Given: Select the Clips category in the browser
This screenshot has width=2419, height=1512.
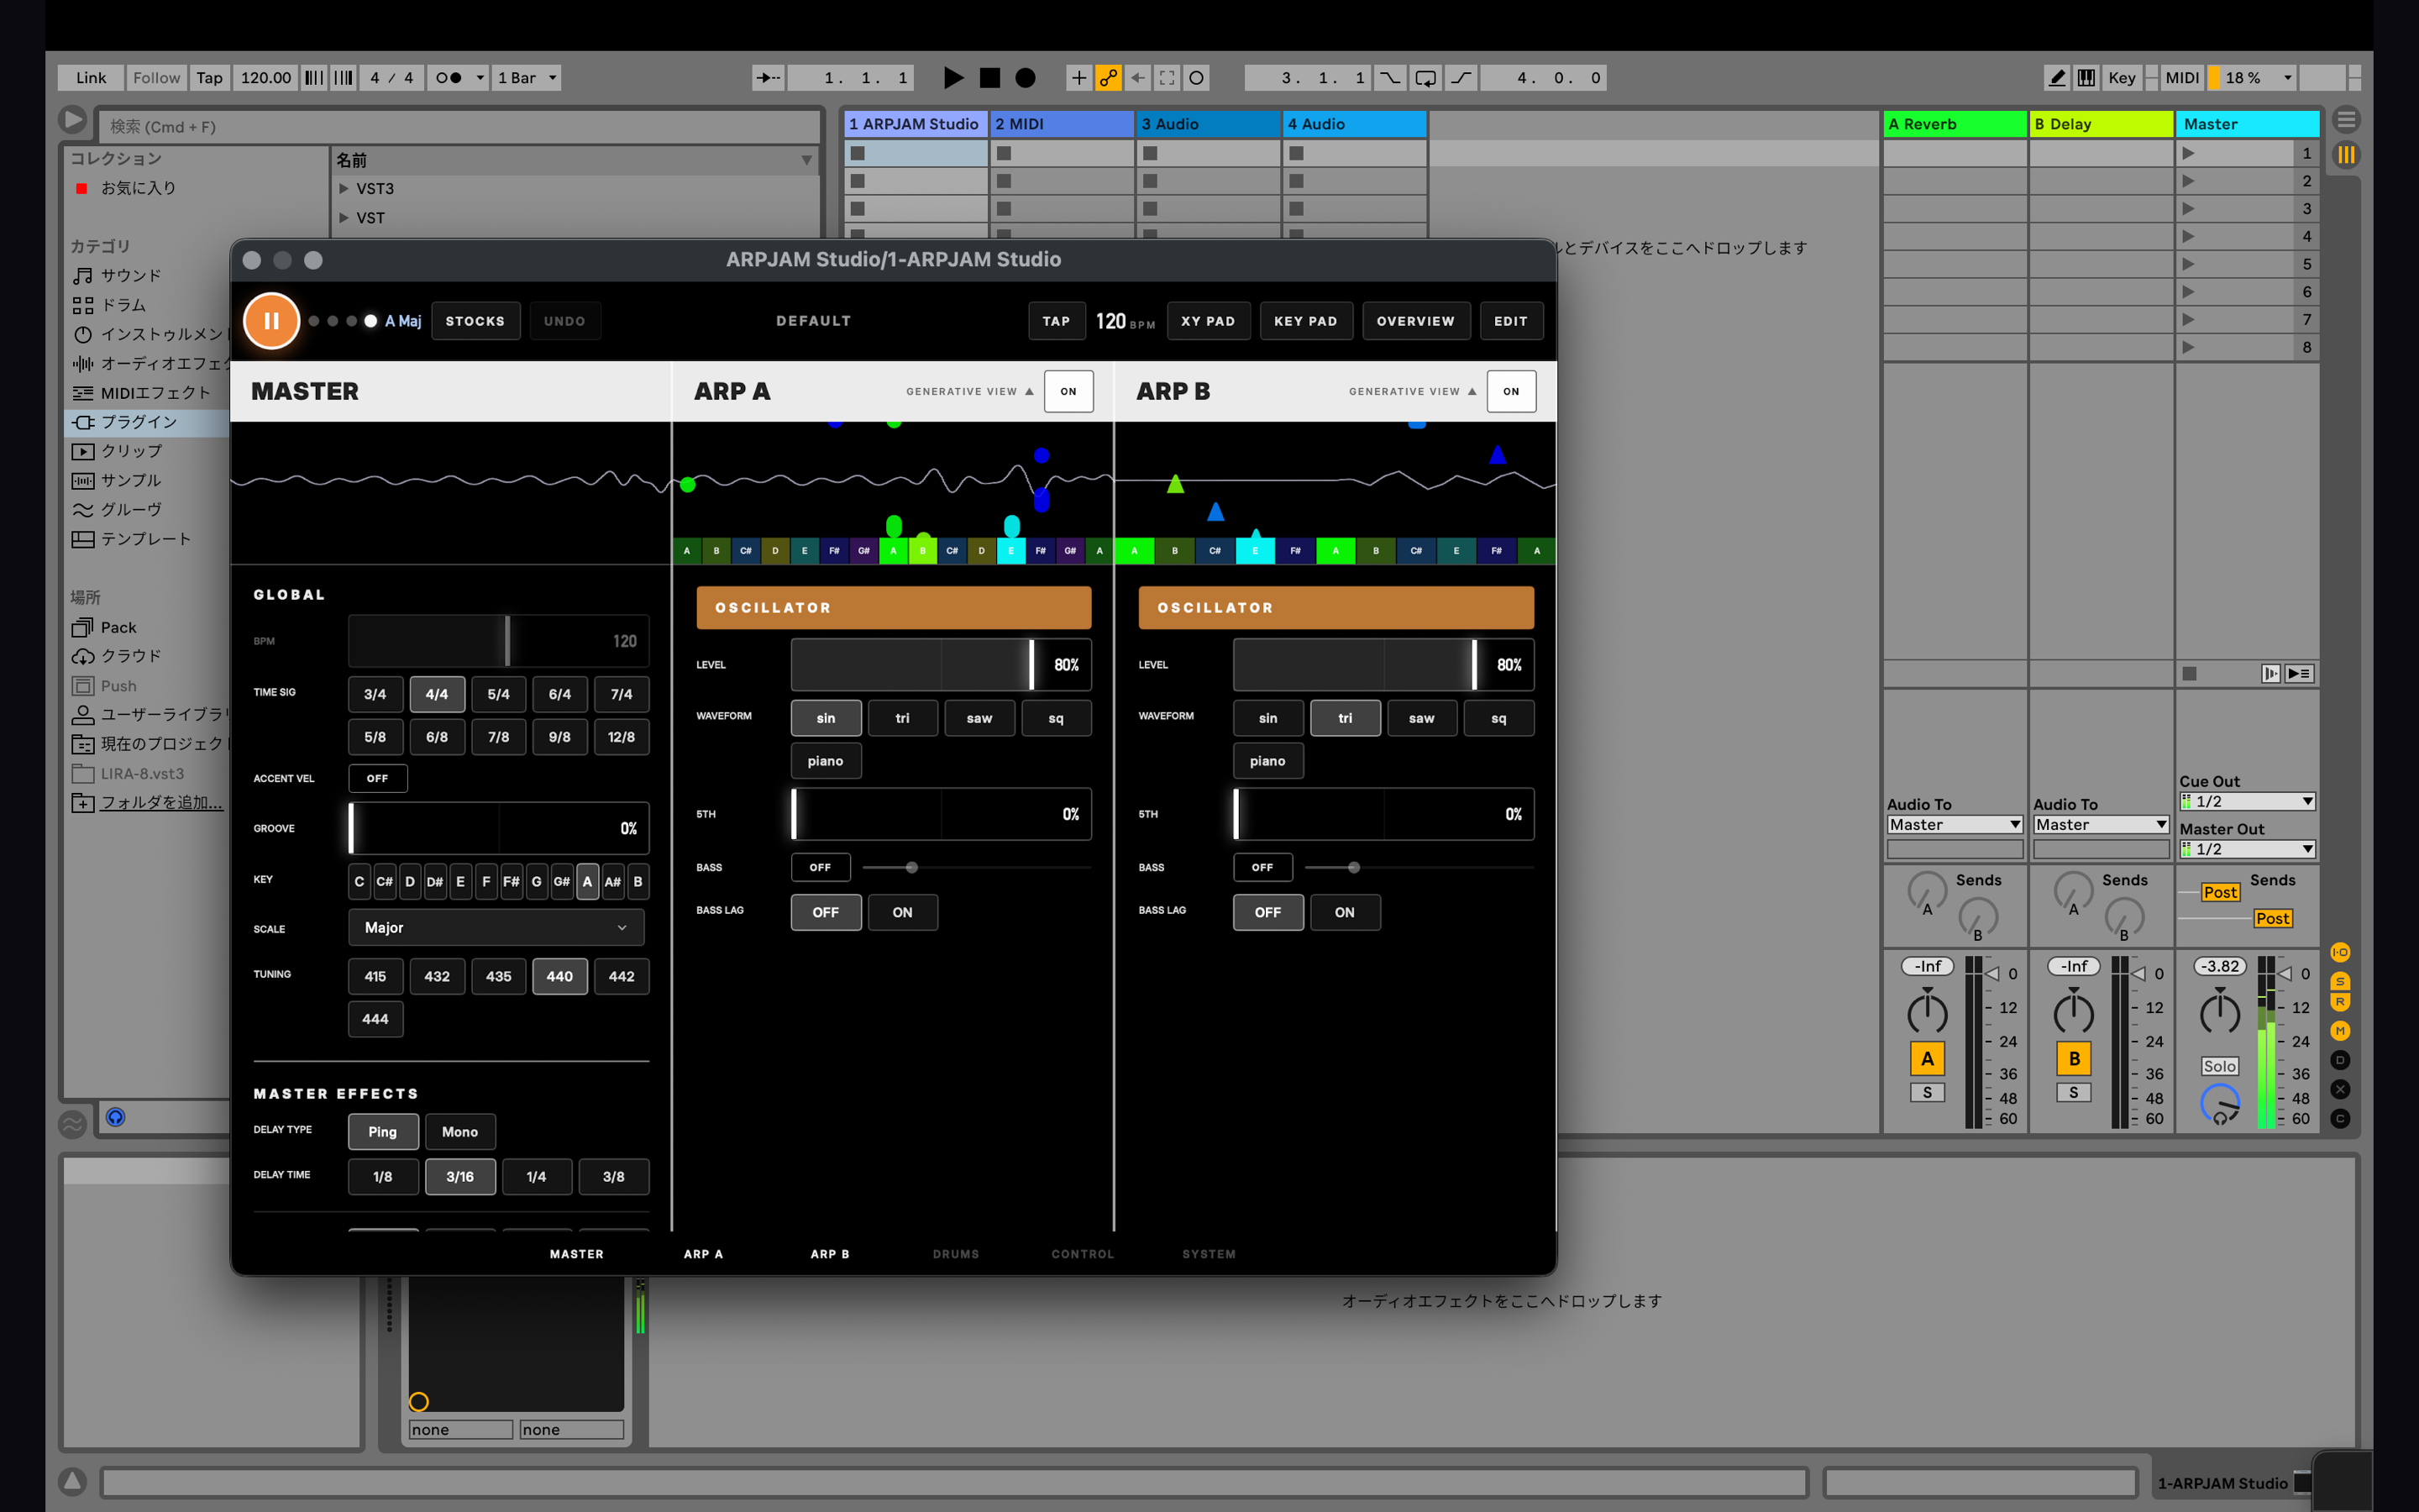Looking at the screenshot, I should (x=116, y=451).
